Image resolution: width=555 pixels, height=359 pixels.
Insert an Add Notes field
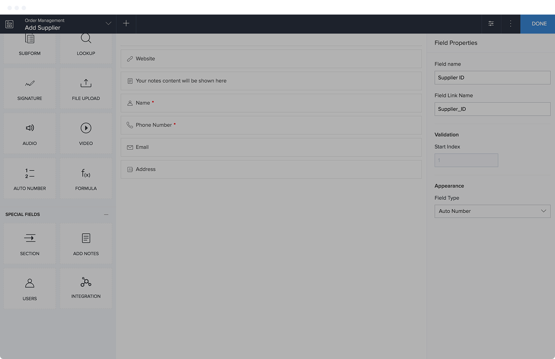(x=86, y=244)
